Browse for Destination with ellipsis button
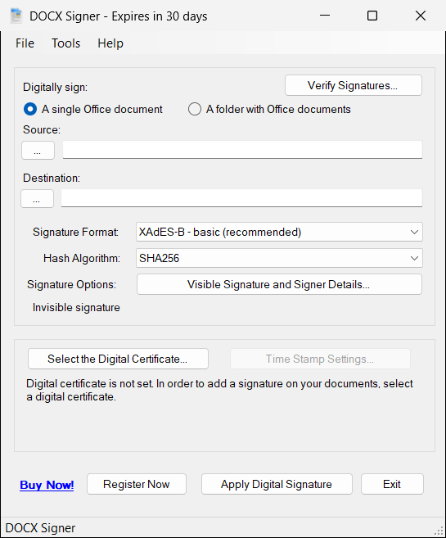The image size is (446, 538). (x=37, y=199)
